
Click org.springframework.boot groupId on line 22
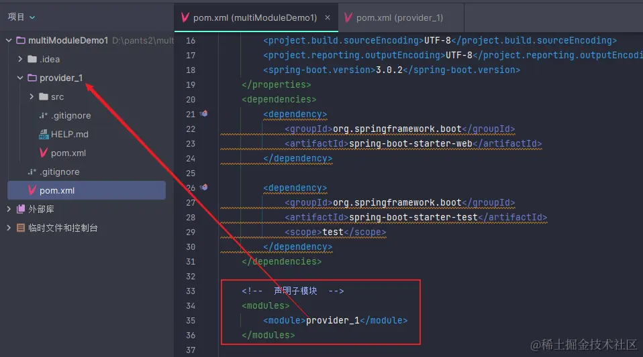[x=397, y=129]
